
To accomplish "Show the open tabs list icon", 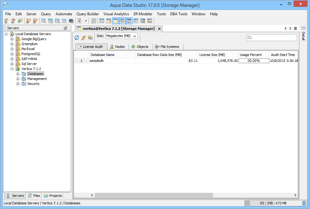I will tap(295, 29).
